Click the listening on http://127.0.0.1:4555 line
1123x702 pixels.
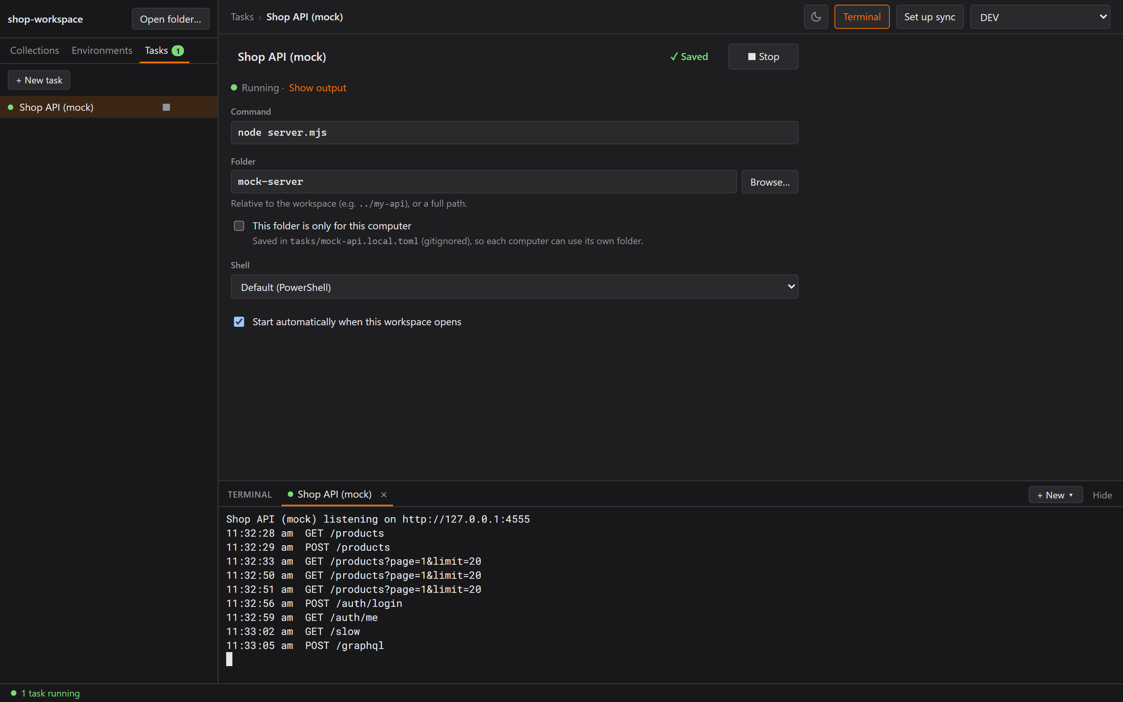tap(378, 519)
